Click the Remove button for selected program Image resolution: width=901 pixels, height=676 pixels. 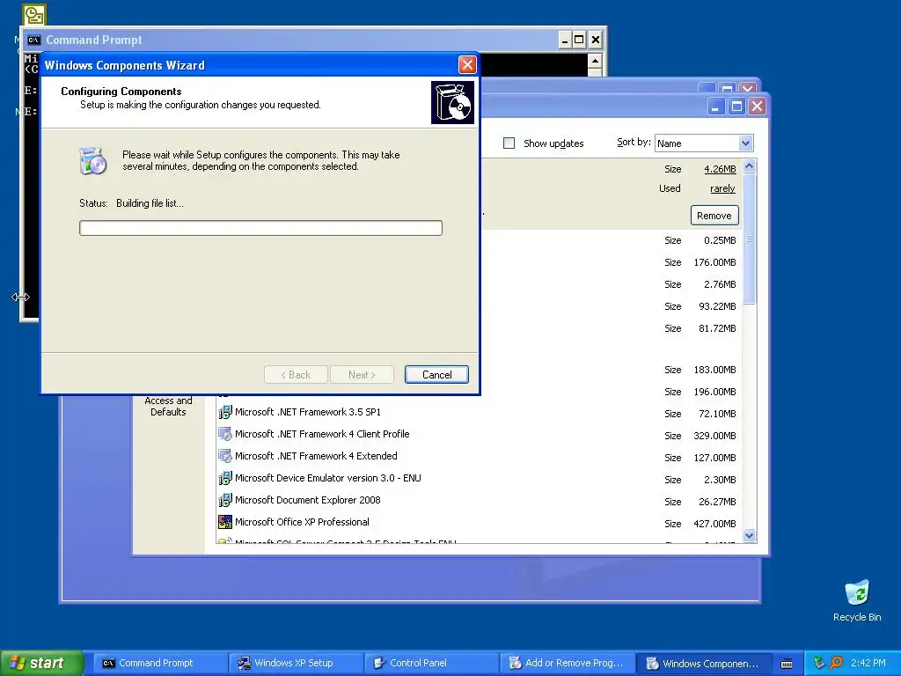(714, 216)
